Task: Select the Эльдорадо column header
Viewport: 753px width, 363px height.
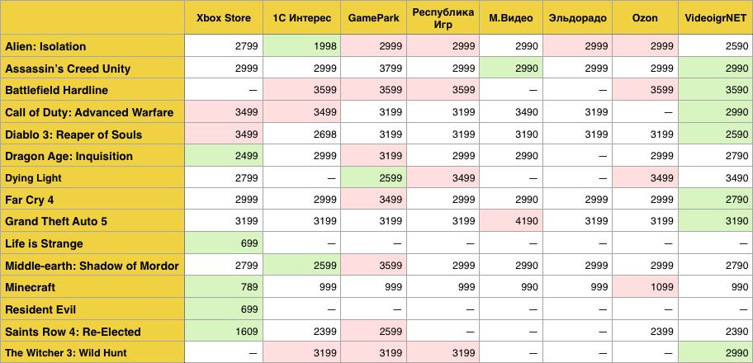Action: [578, 18]
